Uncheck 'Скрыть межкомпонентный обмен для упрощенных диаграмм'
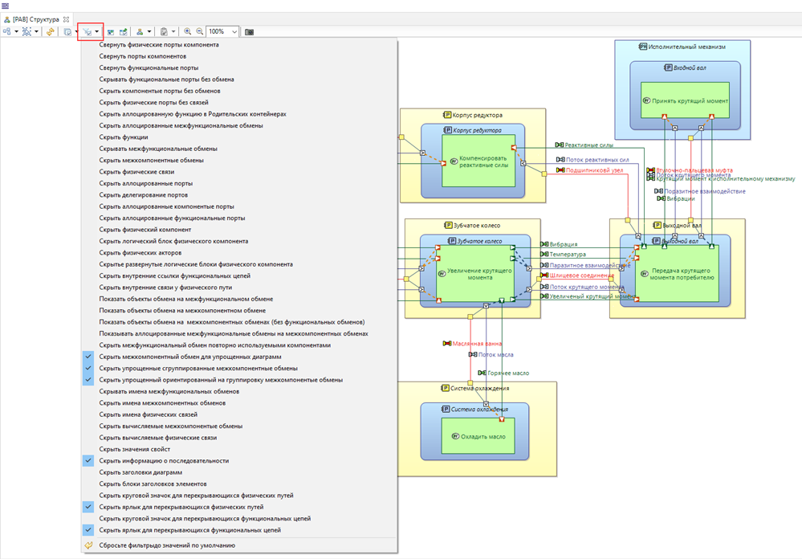 pyautogui.click(x=189, y=357)
